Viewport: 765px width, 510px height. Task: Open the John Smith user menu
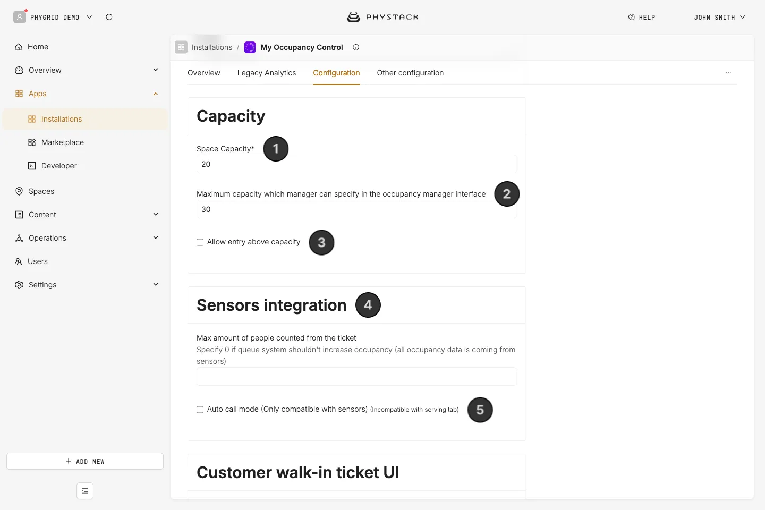[x=720, y=17]
